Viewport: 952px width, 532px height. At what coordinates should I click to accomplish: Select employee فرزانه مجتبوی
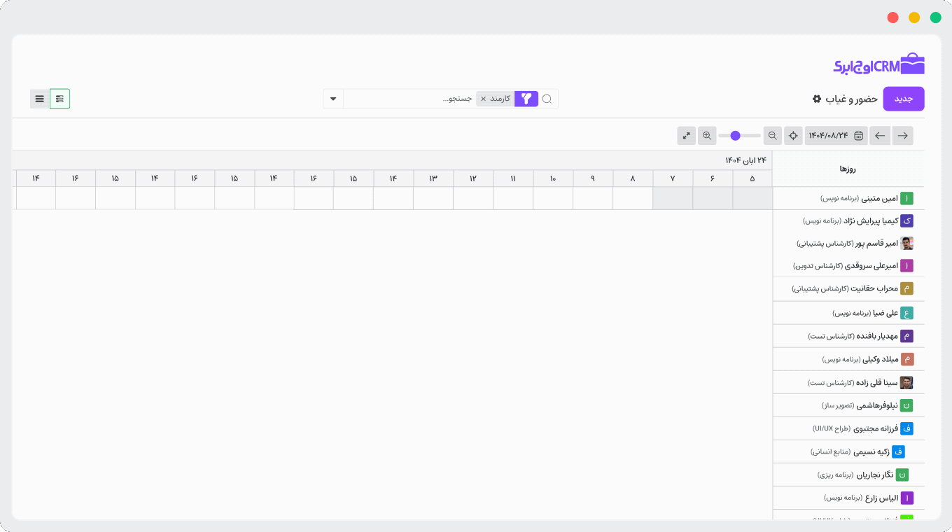click(848, 428)
